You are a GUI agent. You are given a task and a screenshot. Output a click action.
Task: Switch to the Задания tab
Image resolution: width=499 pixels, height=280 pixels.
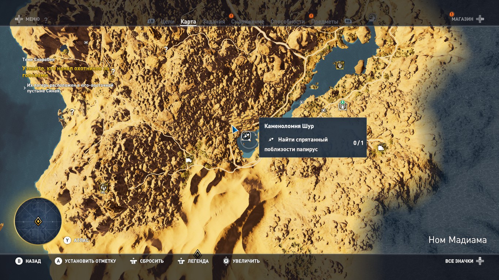(214, 22)
